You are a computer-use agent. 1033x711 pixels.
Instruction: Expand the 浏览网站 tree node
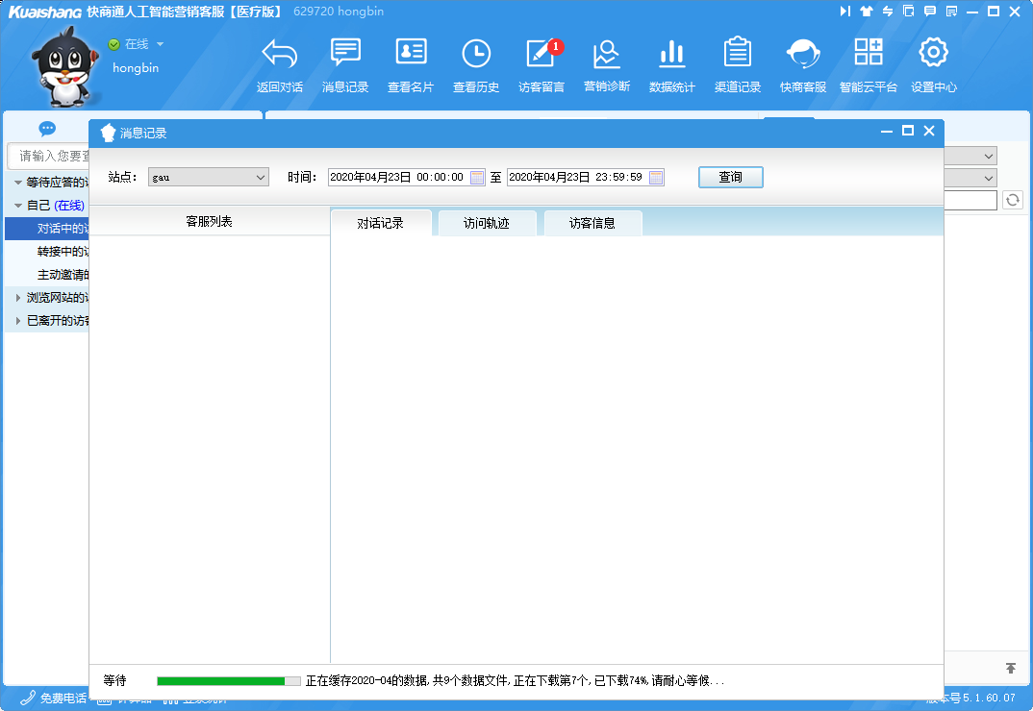[x=18, y=298]
